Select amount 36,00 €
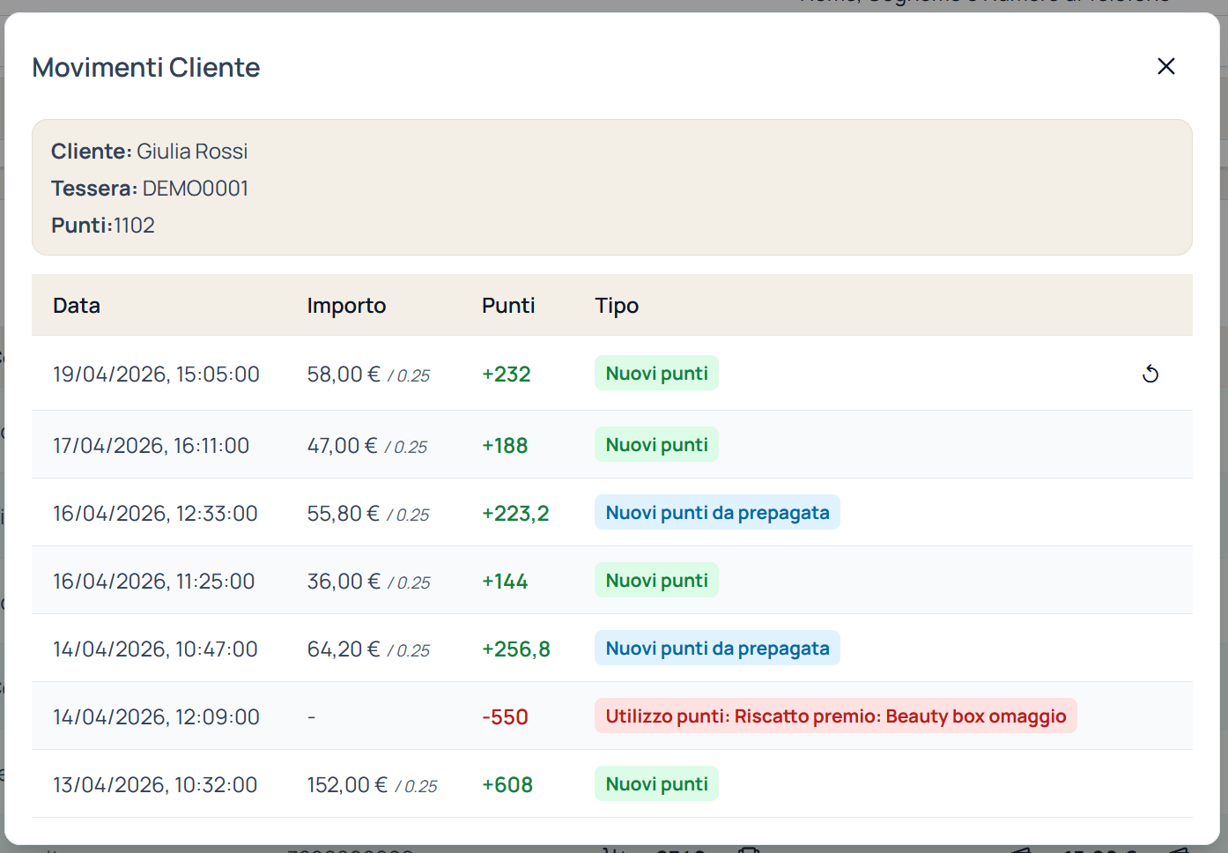The width and height of the screenshot is (1228, 853). (344, 581)
